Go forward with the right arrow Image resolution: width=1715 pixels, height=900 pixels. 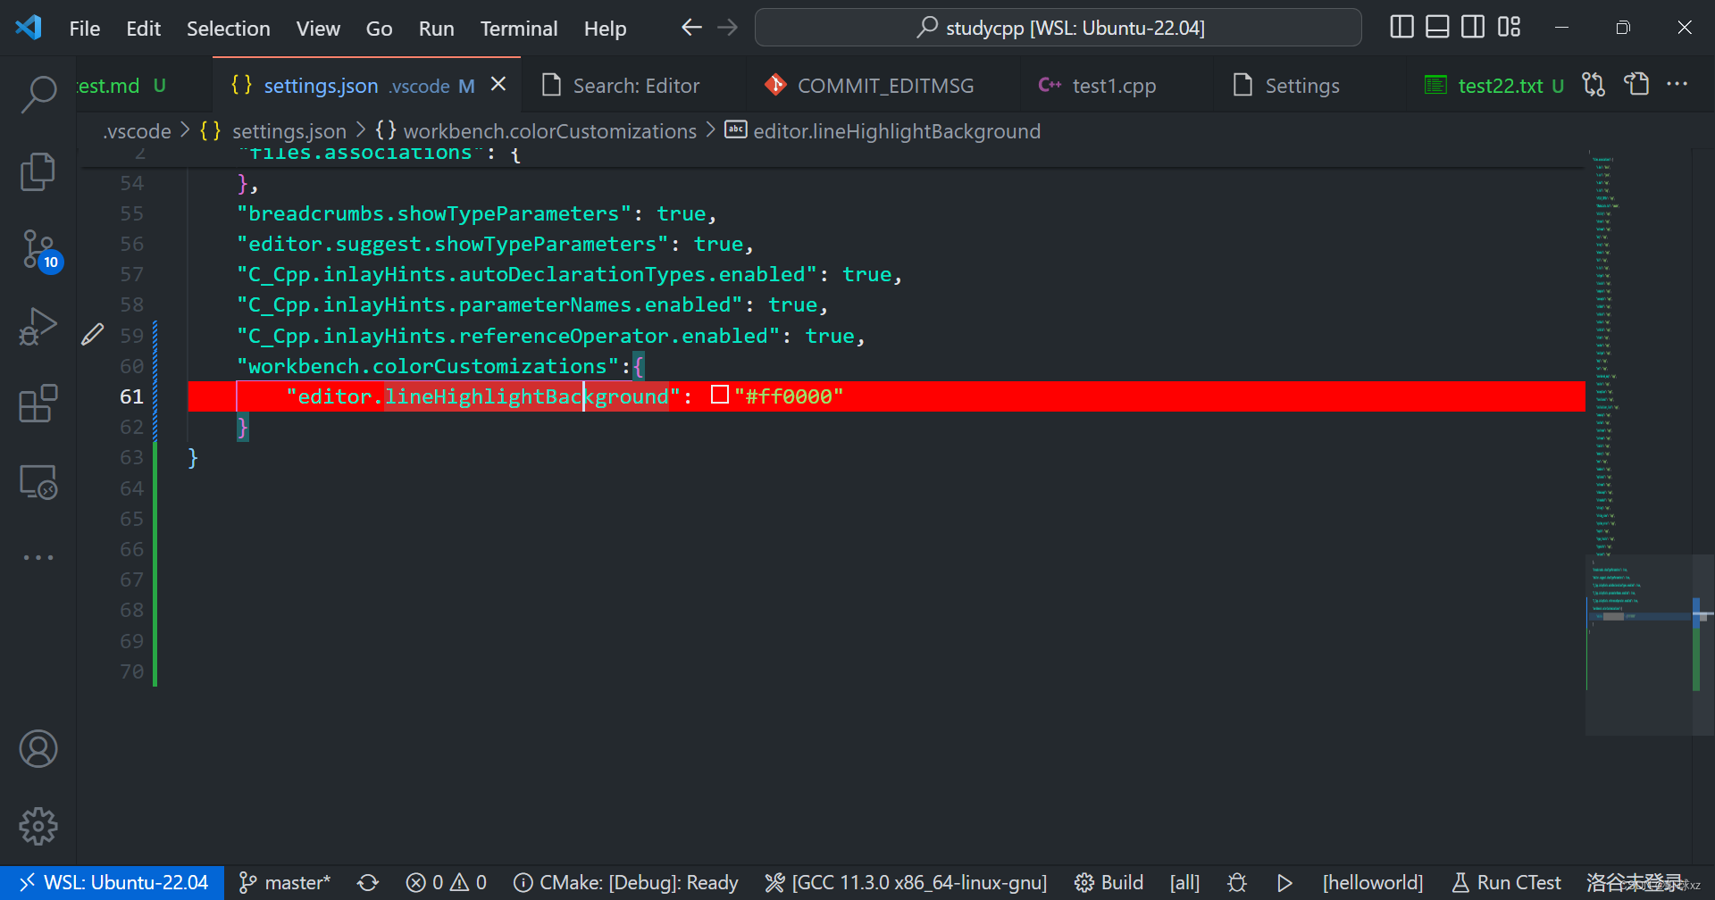[x=728, y=28]
